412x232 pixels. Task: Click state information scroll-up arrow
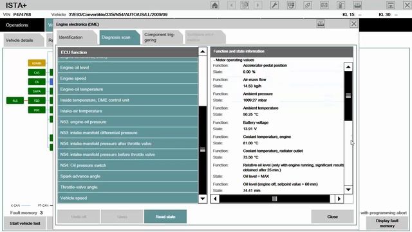coord(348,67)
